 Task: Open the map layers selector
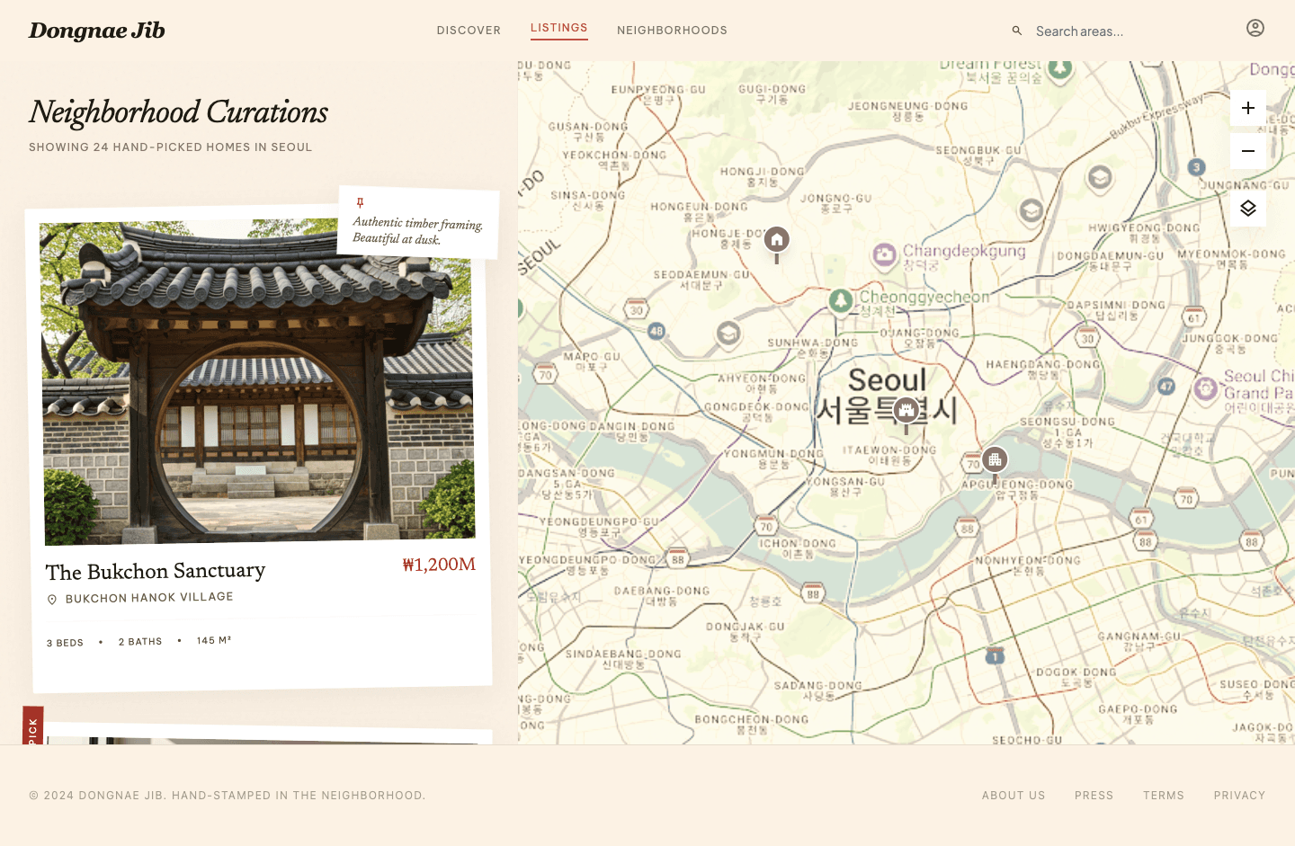pos(1247,209)
